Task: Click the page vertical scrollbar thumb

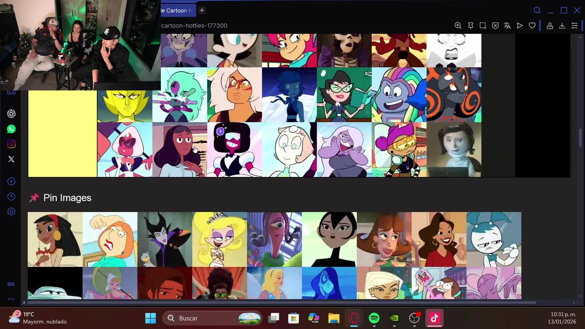Action: click(581, 138)
